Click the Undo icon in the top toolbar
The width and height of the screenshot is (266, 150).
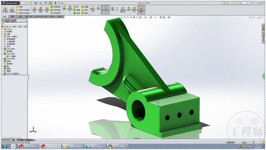tap(46, 3)
